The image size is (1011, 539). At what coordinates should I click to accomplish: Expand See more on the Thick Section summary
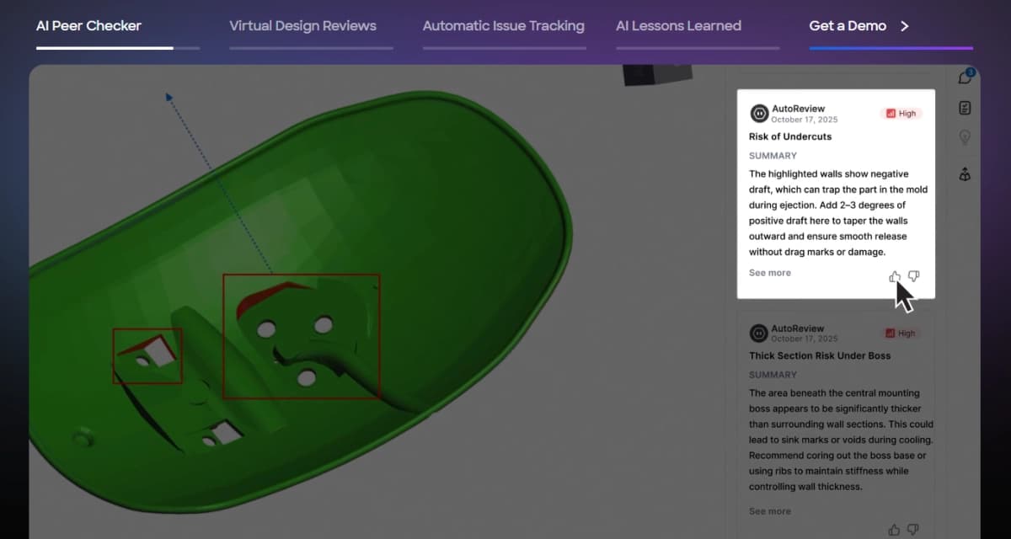pyautogui.click(x=769, y=510)
